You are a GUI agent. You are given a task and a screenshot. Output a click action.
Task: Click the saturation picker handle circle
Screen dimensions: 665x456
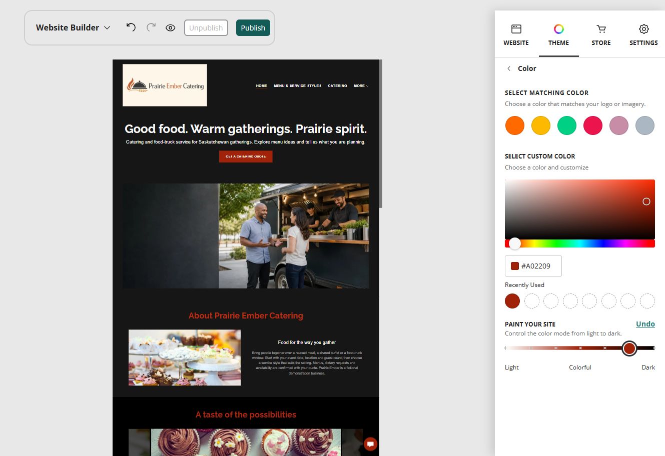tap(646, 201)
